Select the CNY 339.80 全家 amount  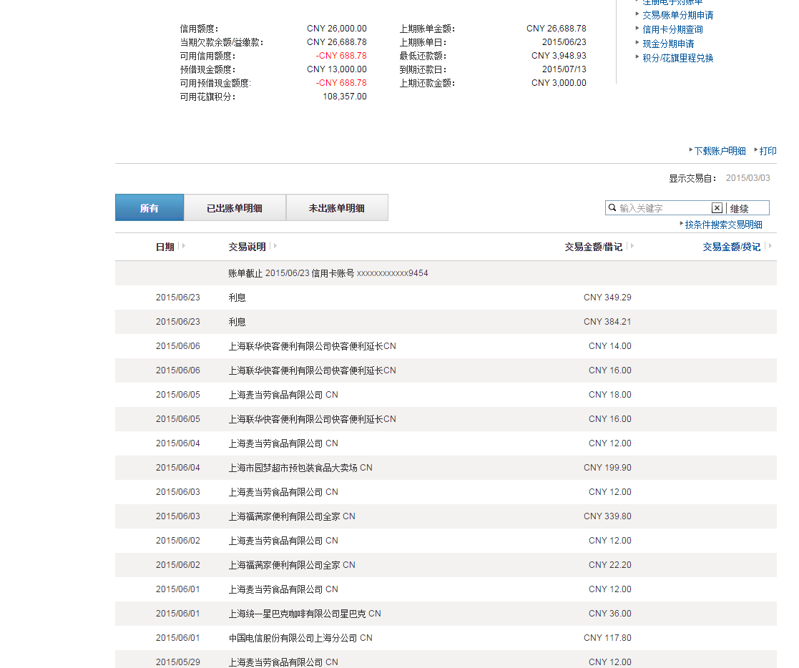click(x=607, y=516)
